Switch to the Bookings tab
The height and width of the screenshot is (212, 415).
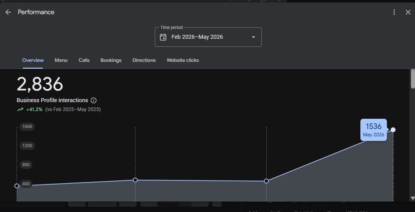(x=111, y=60)
